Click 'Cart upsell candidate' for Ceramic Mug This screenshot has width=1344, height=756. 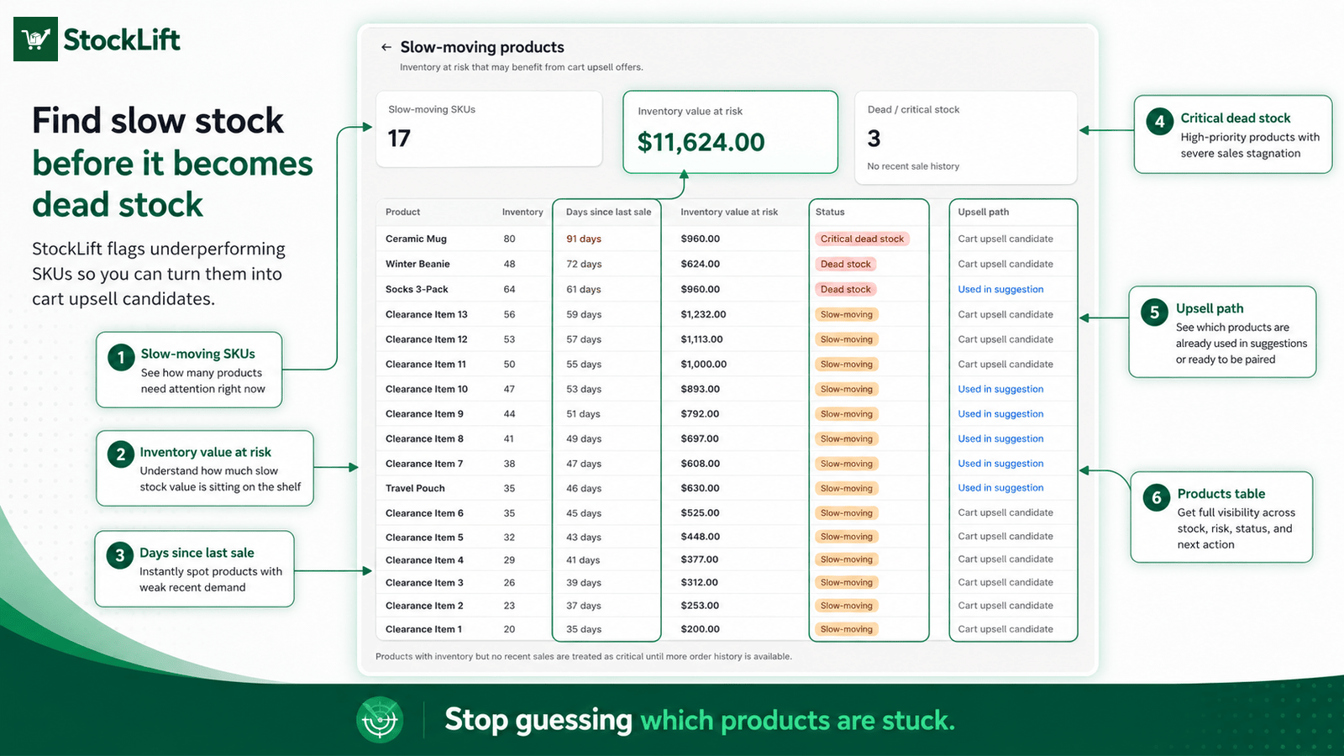click(x=1005, y=239)
